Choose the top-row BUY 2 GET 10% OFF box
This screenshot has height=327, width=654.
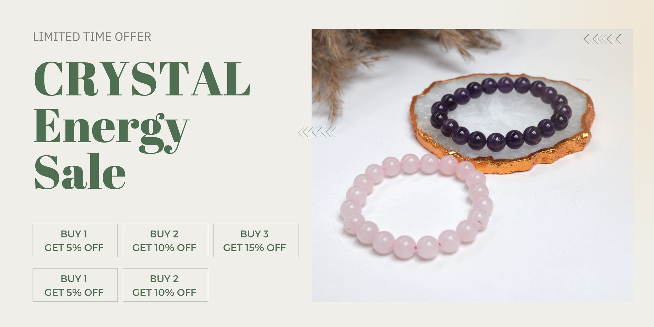(165, 240)
